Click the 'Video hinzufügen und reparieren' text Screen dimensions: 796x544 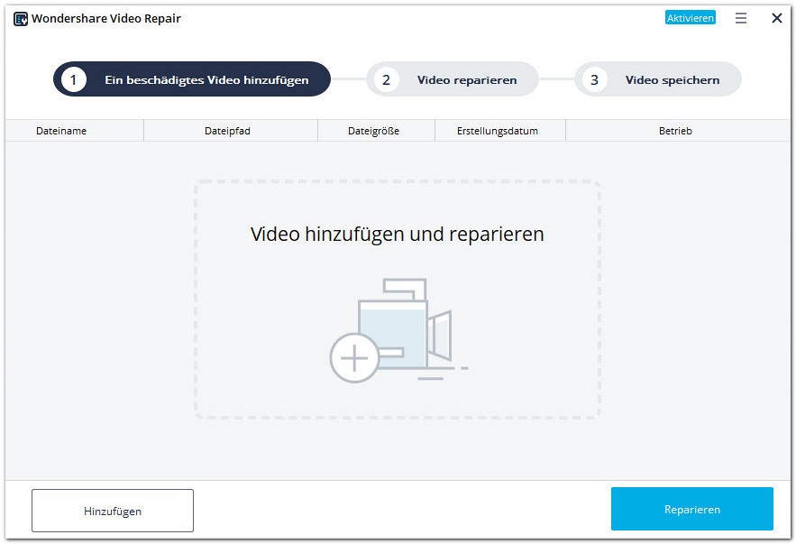click(x=397, y=235)
